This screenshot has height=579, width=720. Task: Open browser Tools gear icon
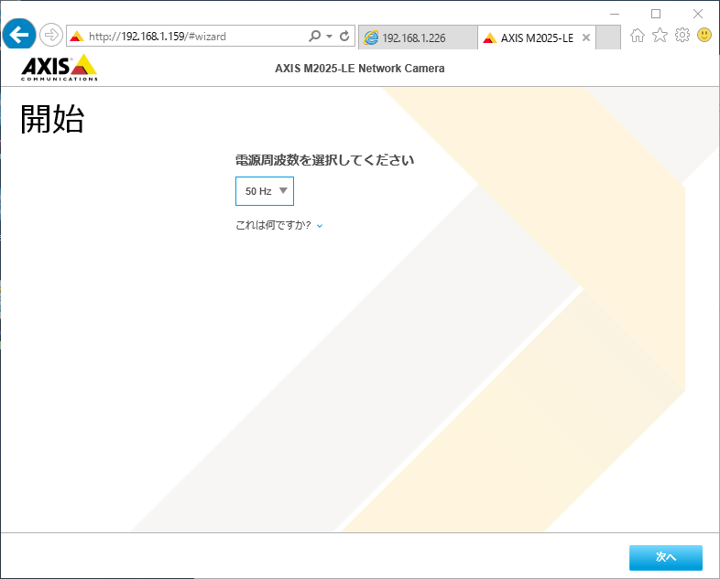(682, 36)
